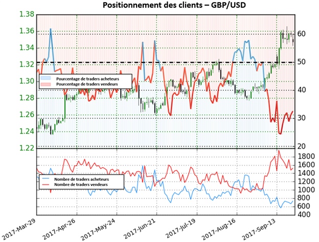Click the 1000 traders axis label
The image size is (319, 242).
point(306,190)
